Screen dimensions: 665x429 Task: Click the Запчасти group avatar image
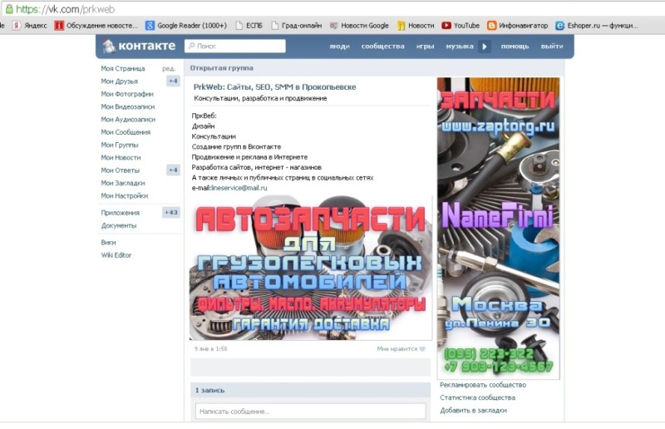498,229
